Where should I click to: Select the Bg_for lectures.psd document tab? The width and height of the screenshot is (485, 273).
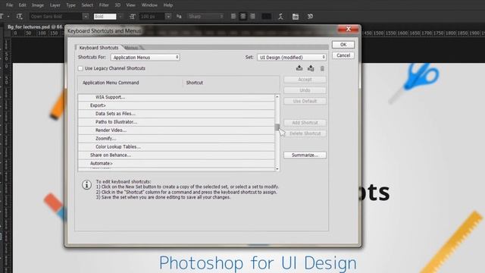tap(35, 27)
